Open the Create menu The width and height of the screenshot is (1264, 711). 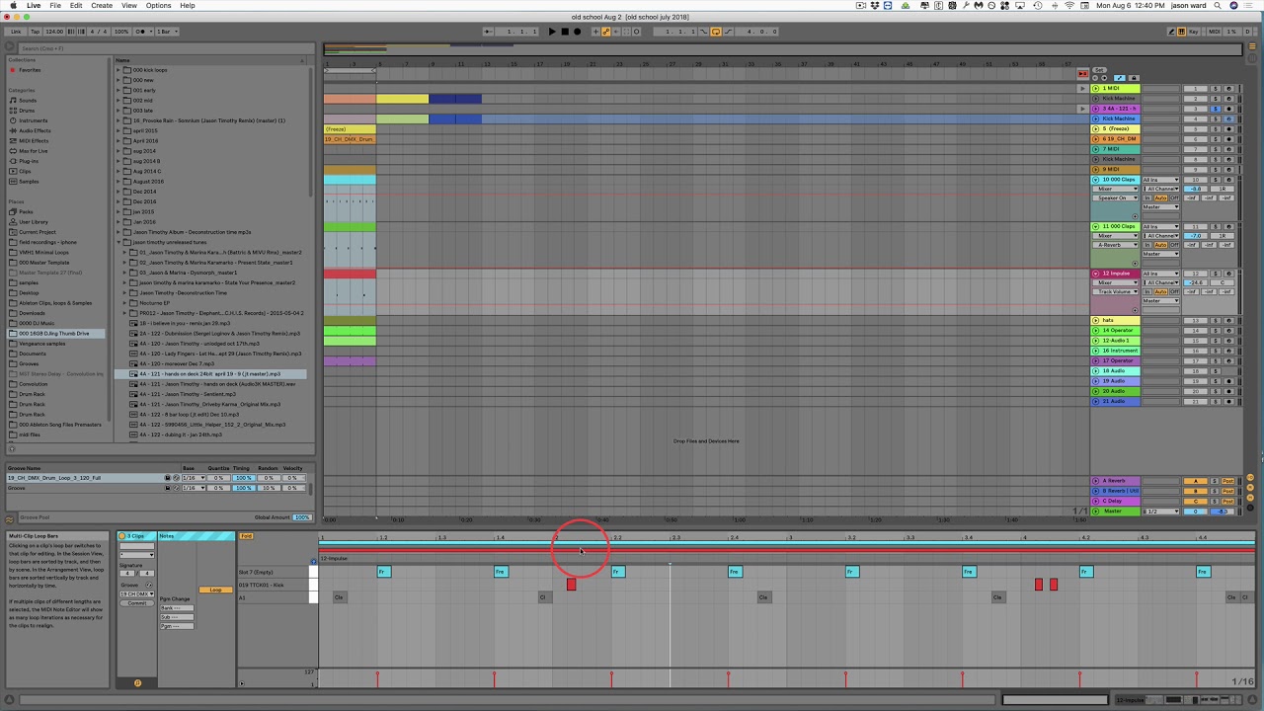102,6
